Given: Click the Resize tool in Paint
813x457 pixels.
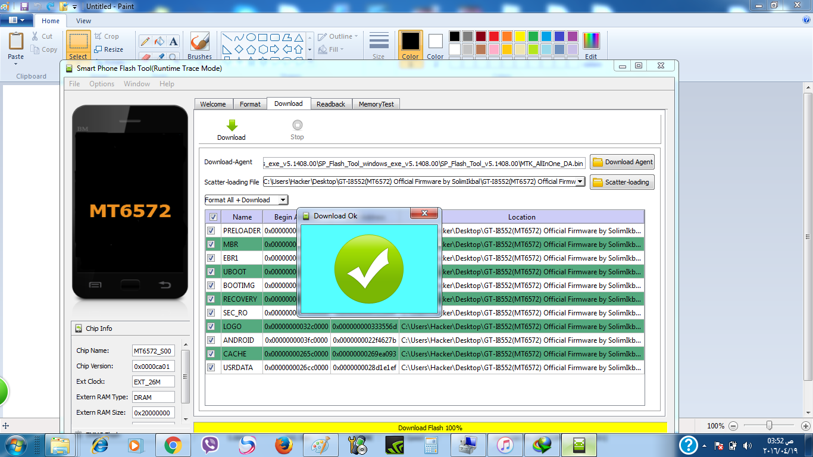Looking at the screenshot, I should (109, 49).
